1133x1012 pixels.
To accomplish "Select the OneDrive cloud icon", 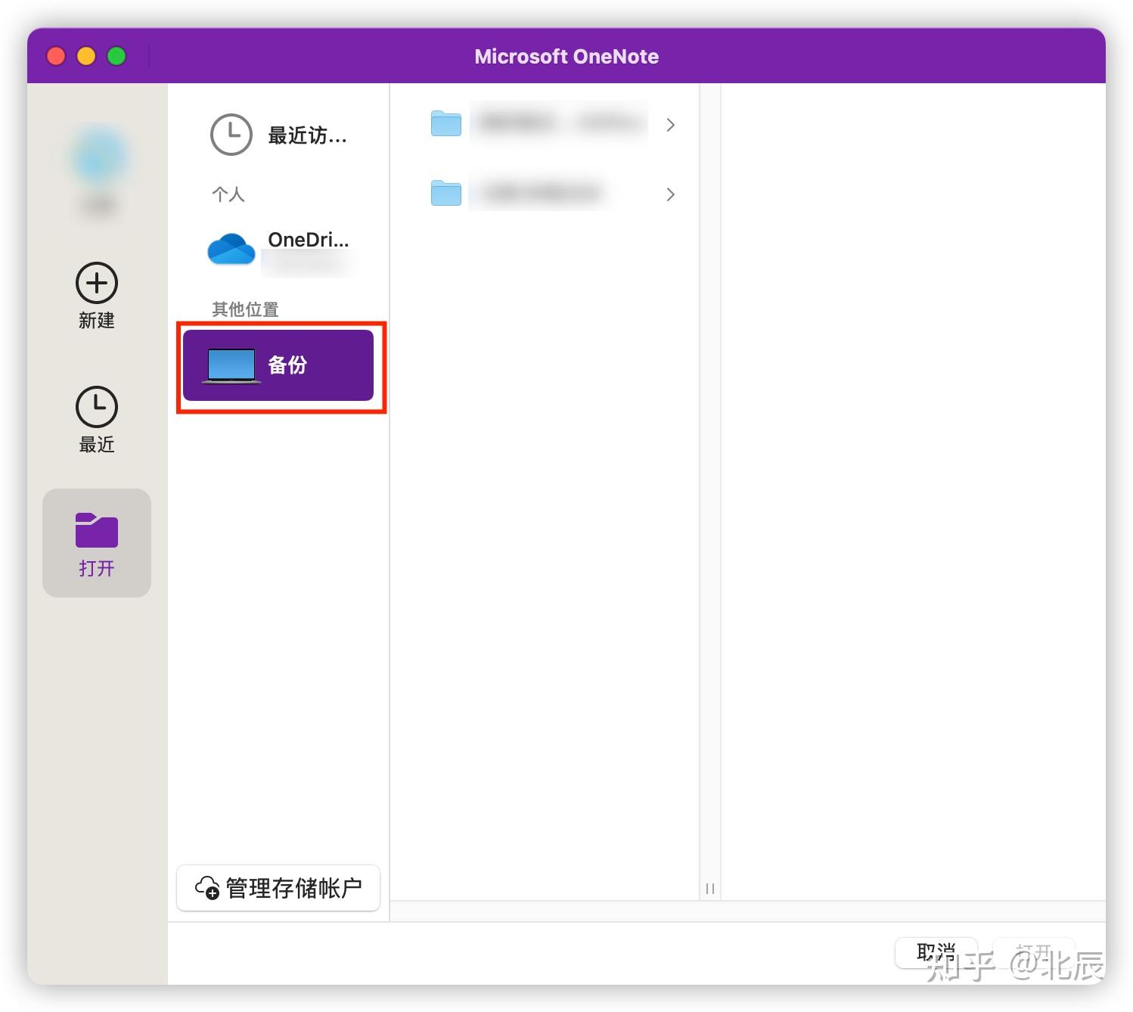I will (231, 249).
